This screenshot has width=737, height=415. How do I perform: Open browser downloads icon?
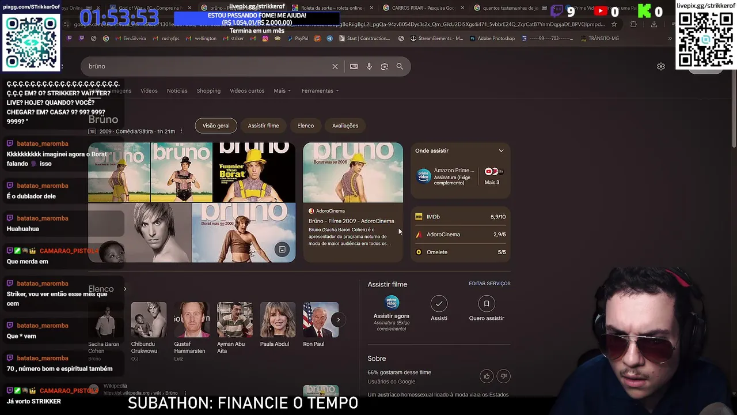(654, 24)
